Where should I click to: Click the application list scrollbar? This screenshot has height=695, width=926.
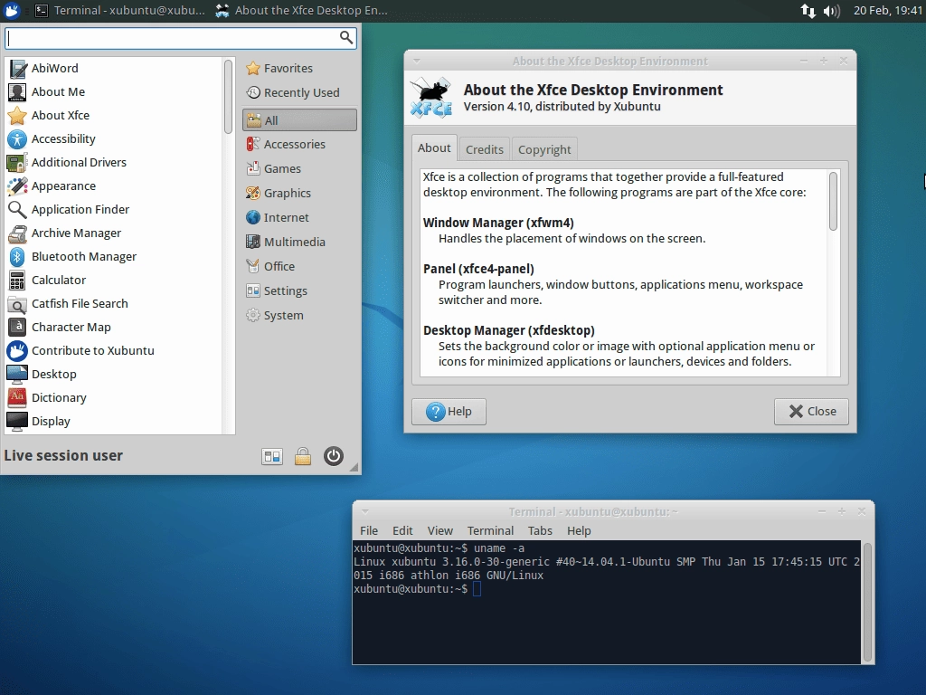pyautogui.click(x=228, y=97)
